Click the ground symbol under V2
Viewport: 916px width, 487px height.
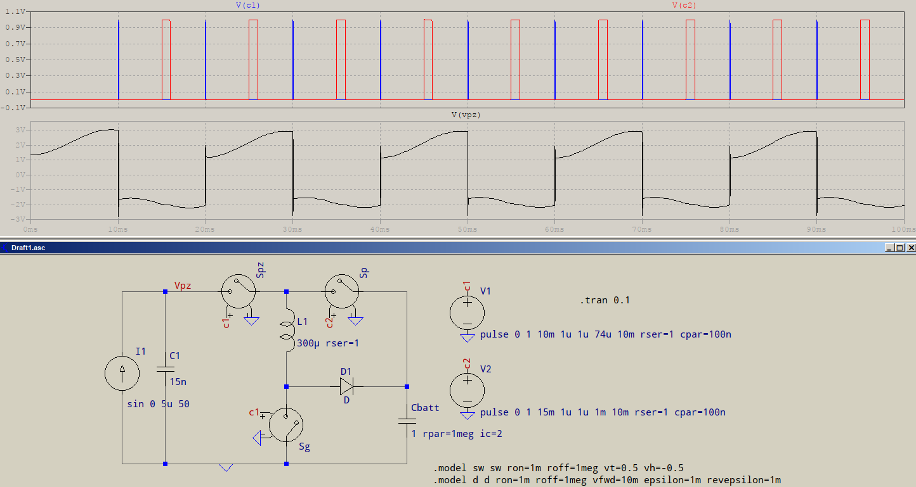(x=468, y=416)
